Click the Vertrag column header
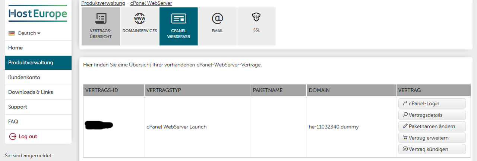 (434, 91)
